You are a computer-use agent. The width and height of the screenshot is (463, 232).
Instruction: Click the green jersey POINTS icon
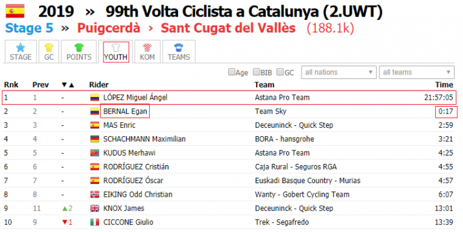[79, 47]
